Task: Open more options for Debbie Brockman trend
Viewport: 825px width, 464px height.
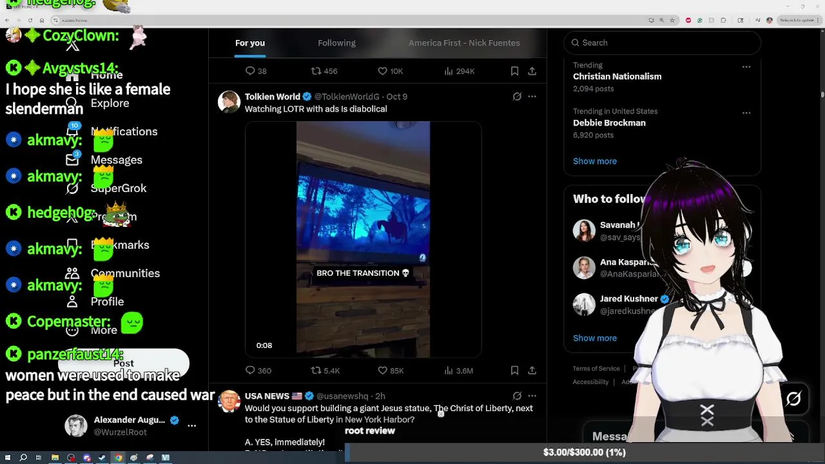Action: (x=746, y=113)
